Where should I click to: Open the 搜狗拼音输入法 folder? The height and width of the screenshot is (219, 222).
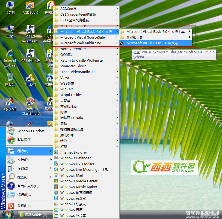[86, 129]
